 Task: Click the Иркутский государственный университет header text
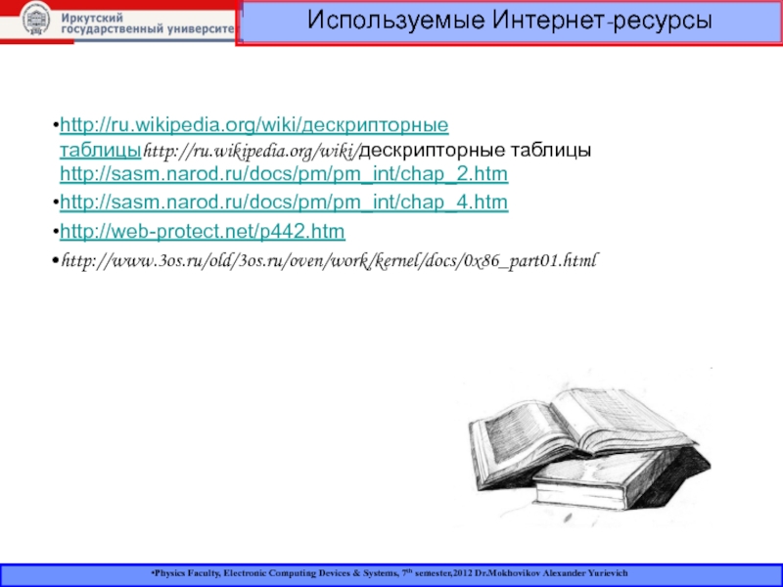(148, 23)
